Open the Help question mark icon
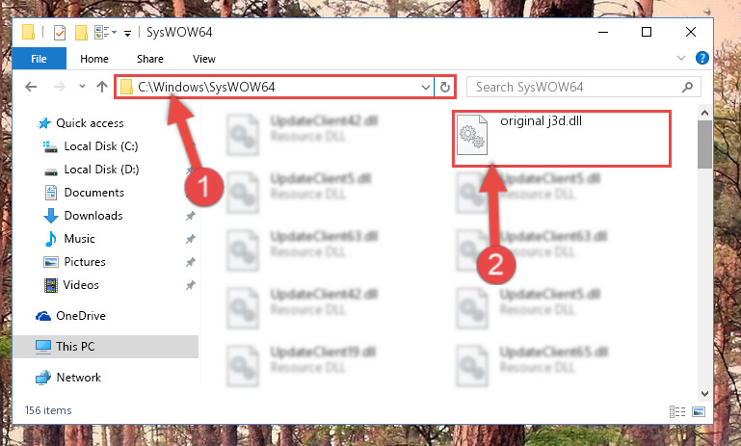The width and height of the screenshot is (741, 446). (x=701, y=58)
